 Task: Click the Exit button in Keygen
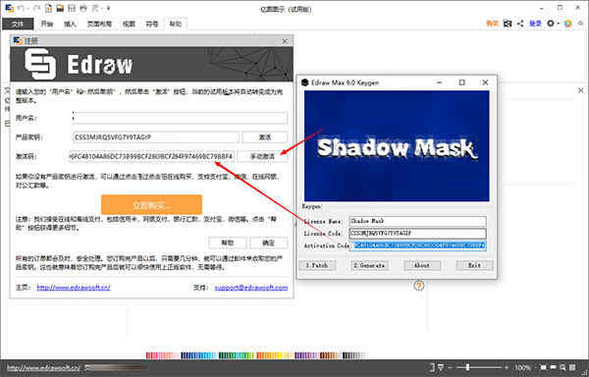pos(474,265)
